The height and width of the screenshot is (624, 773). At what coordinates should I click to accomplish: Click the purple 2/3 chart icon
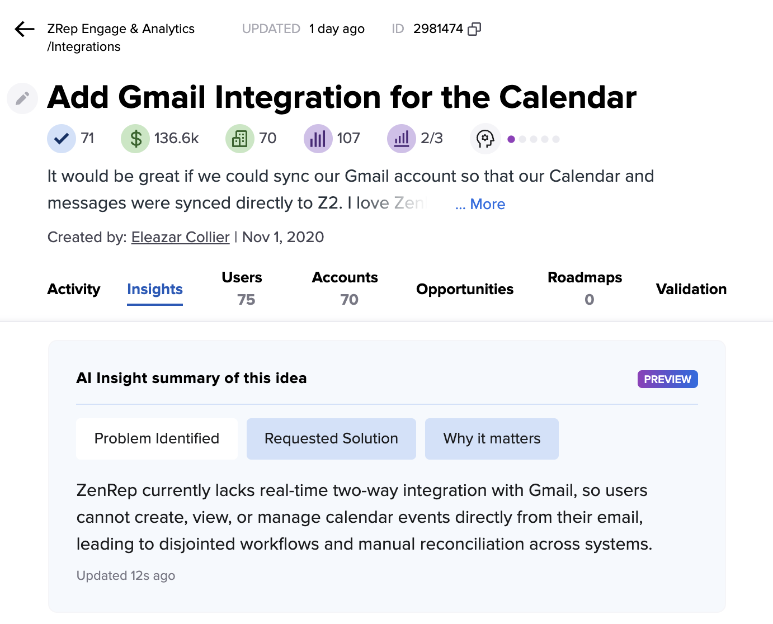402,139
